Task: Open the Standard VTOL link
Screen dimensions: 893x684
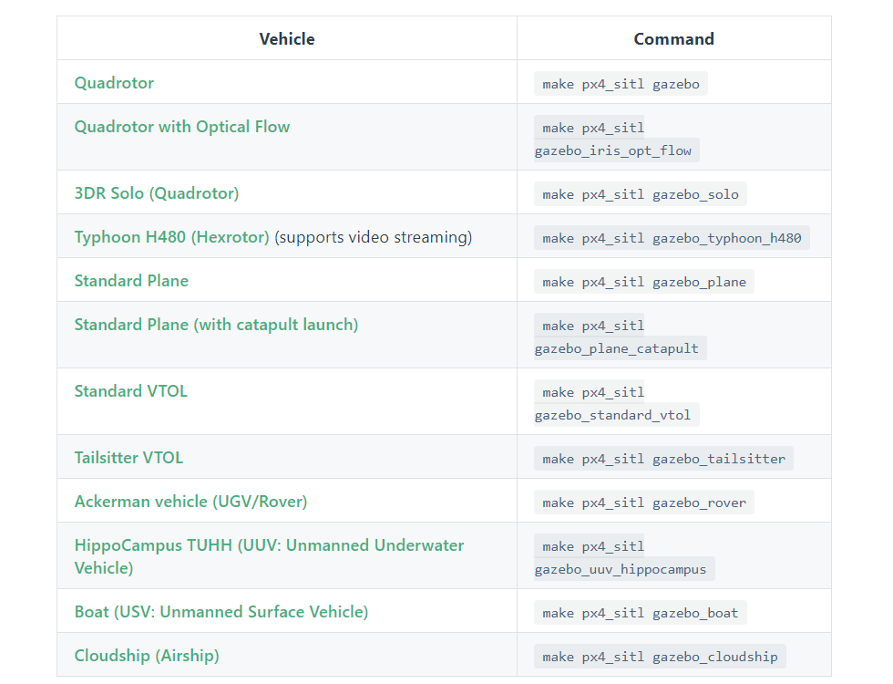Action: 130,391
